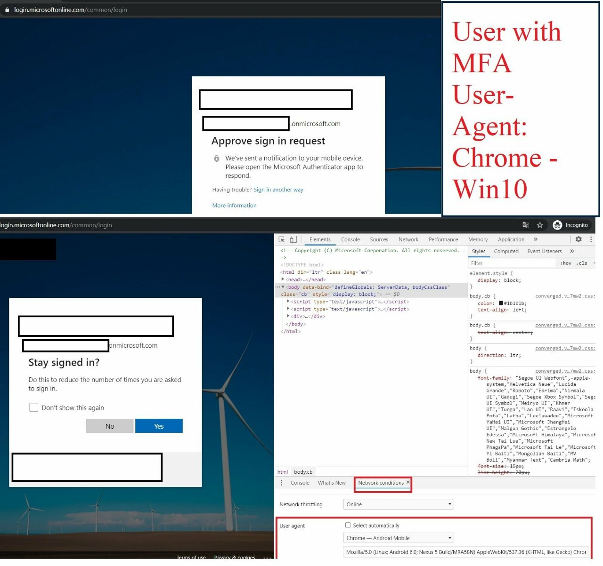Click the "Approve sign in request" heading

point(268,141)
